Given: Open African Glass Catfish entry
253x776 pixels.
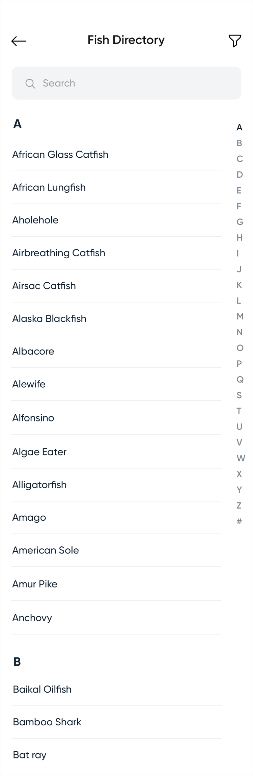Looking at the screenshot, I should pyautogui.click(x=60, y=155).
